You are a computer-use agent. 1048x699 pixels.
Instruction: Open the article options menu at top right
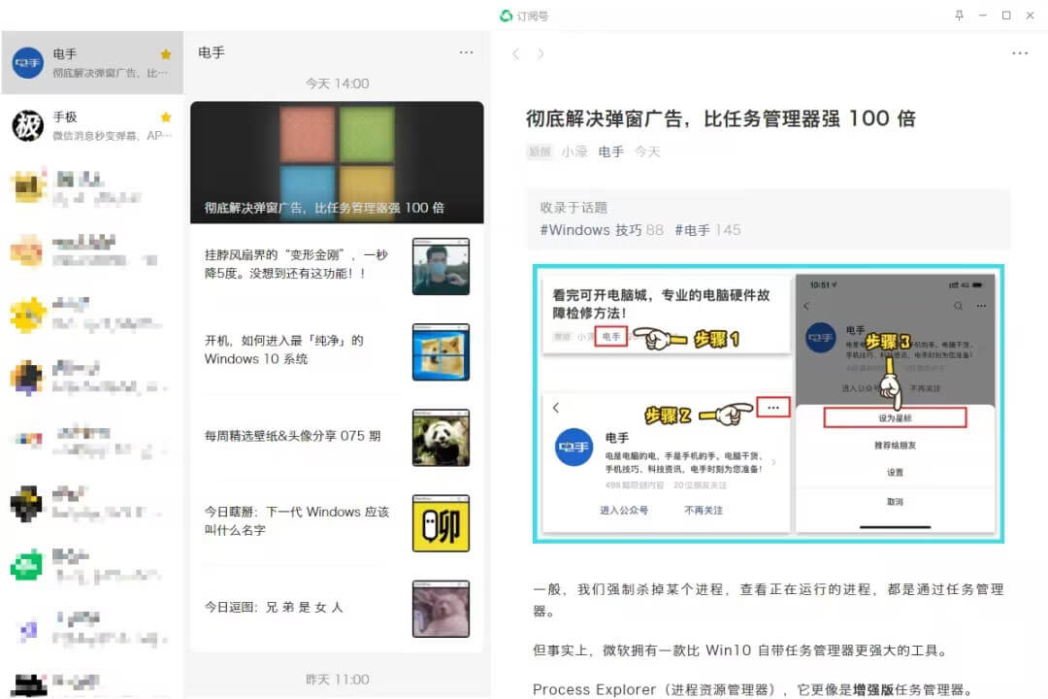pyautogui.click(x=1020, y=53)
